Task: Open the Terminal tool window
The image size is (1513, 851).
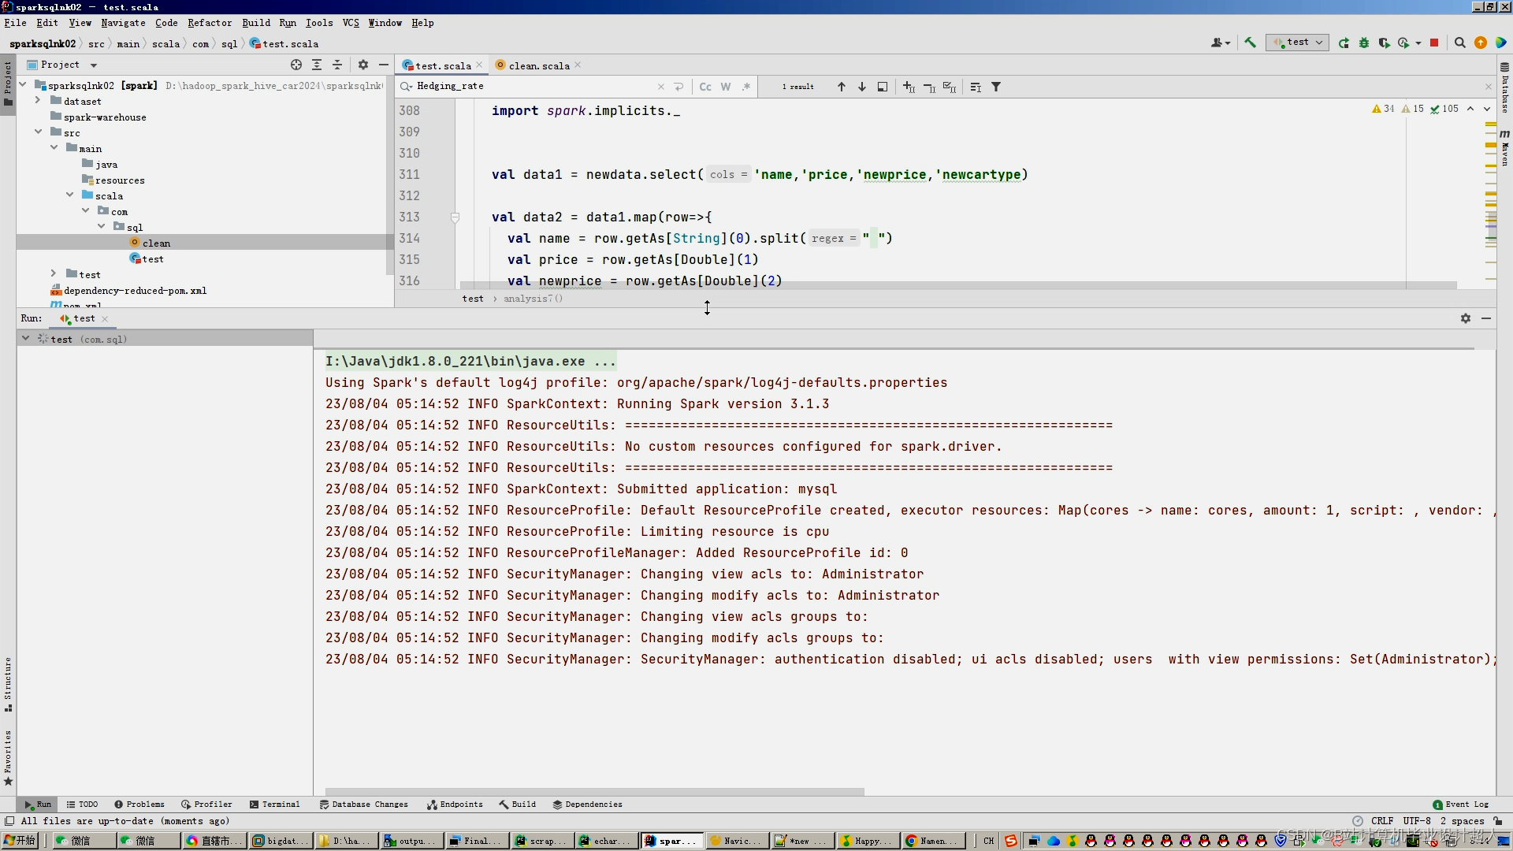Action: [x=274, y=805]
